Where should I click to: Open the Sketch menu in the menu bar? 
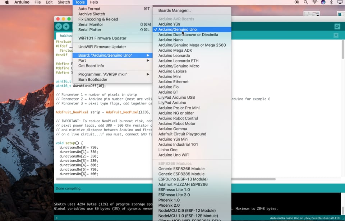[x=64, y=2]
